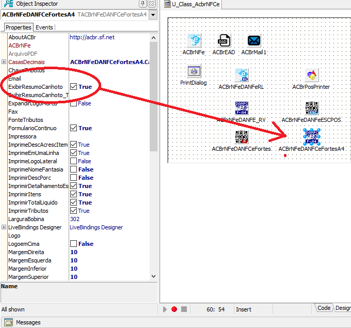
Task: Switch to the Properties tab
Action: [x=19, y=27]
